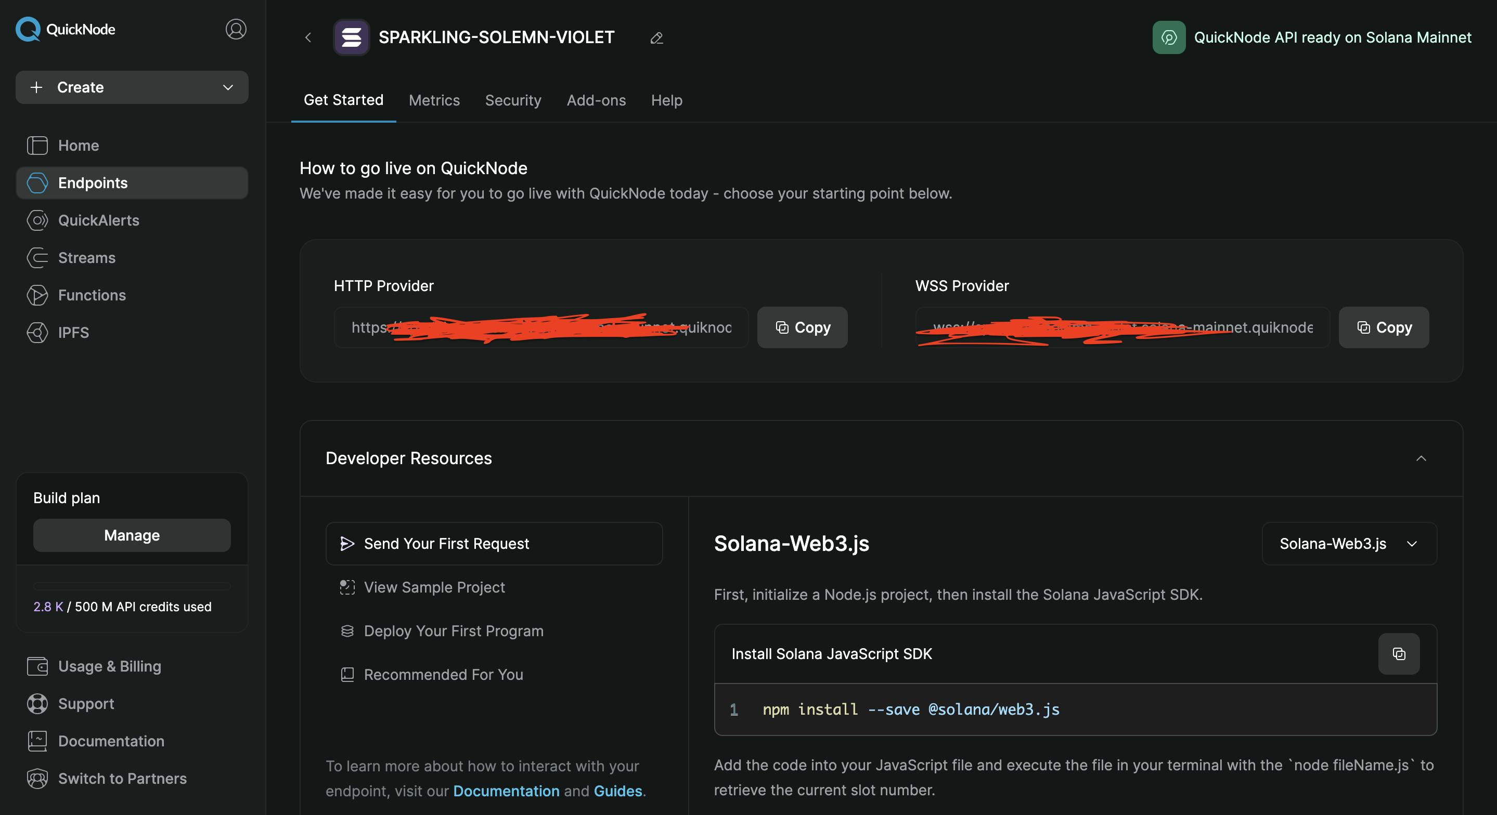
Task: Switch to the Get Started tab
Action: coord(343,100)
